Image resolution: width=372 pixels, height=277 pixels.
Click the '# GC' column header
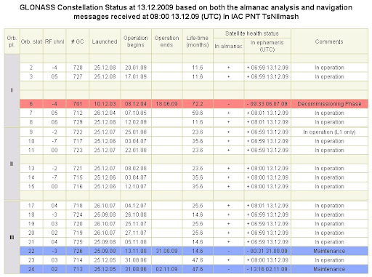78,41
